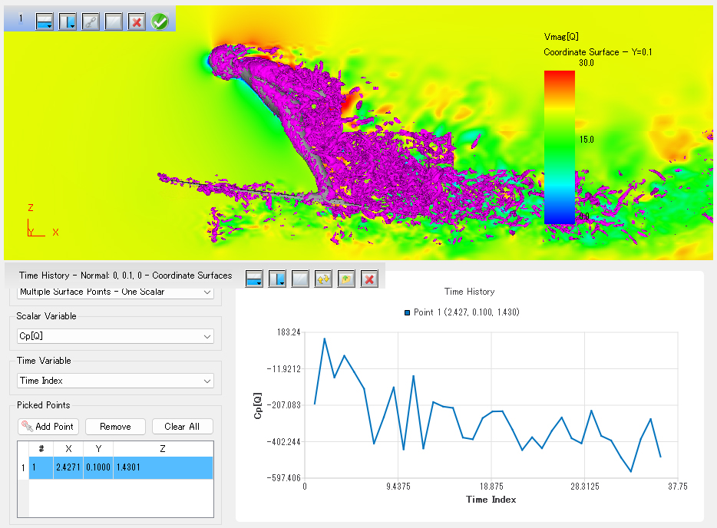Screen dimensions: 717x528
Task: Split the 3D viewport horizontally using its toolbar
Action: (45, 21)
